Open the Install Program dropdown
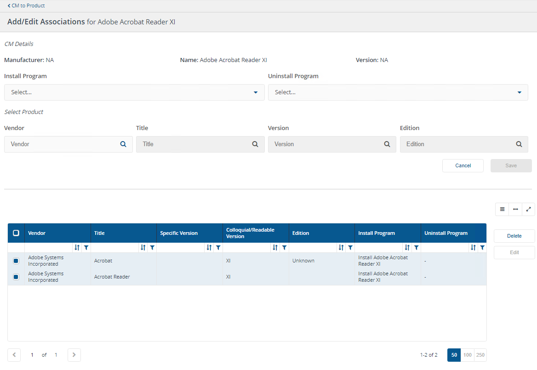This screenshot has height=370, width=537. pyautogui.click(x=134, y=92)
